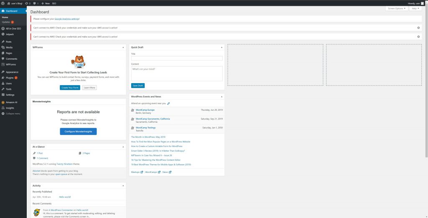This screenshot has width=428, height=218.
Task: Open Comments icon in sidebar
Action: coord(3,59)
